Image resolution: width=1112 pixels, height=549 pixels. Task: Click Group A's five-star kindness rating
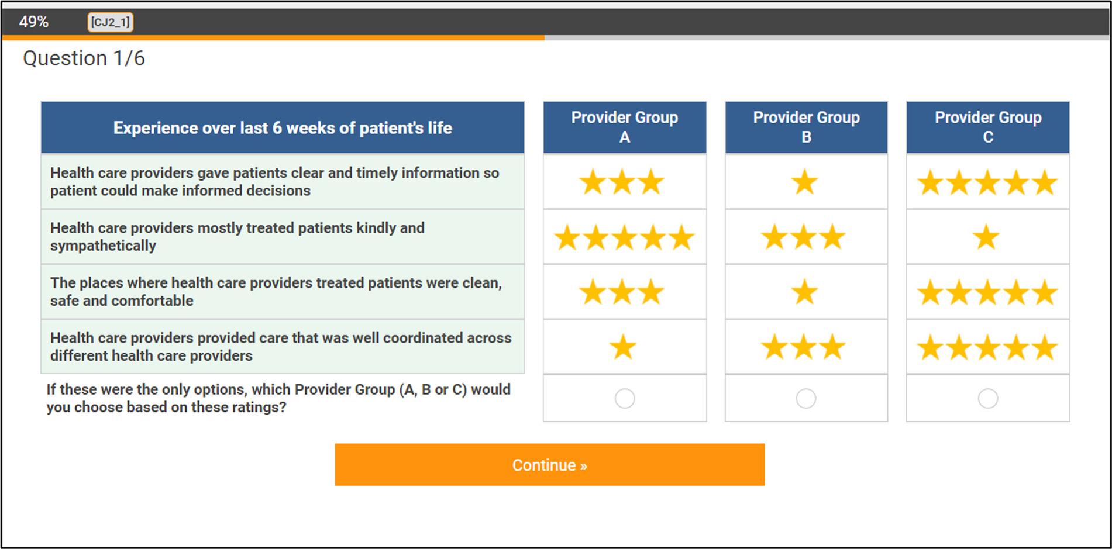[x=624, y=238]
